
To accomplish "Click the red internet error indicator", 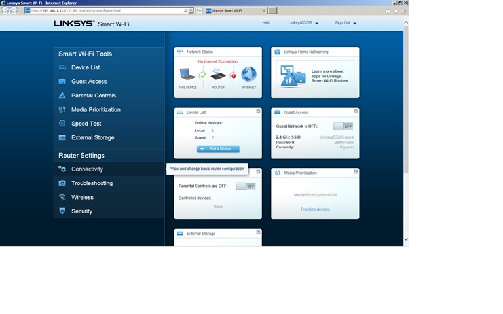I will pyautogui.click(x=234, y=76).
